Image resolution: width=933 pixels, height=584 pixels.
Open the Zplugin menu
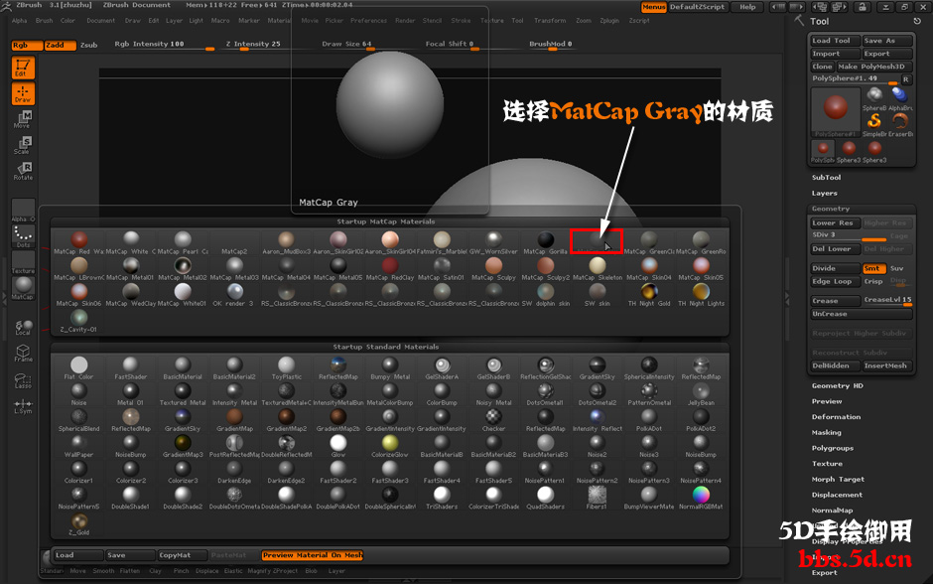coord(609,20)
